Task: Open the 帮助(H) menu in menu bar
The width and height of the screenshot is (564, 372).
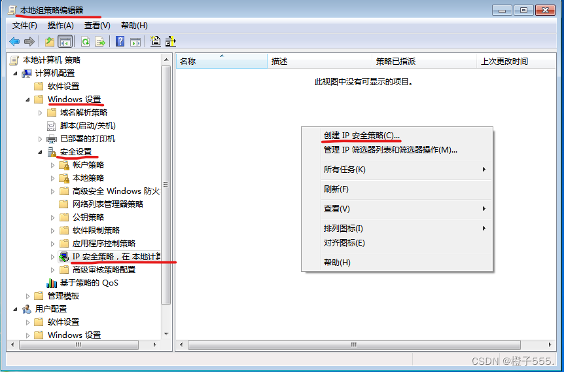Action: click(134, 26)
